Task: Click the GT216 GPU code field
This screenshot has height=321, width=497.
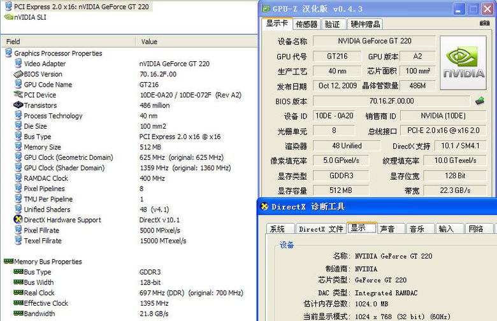Action: pyautogui.click(x=337, y=56)
